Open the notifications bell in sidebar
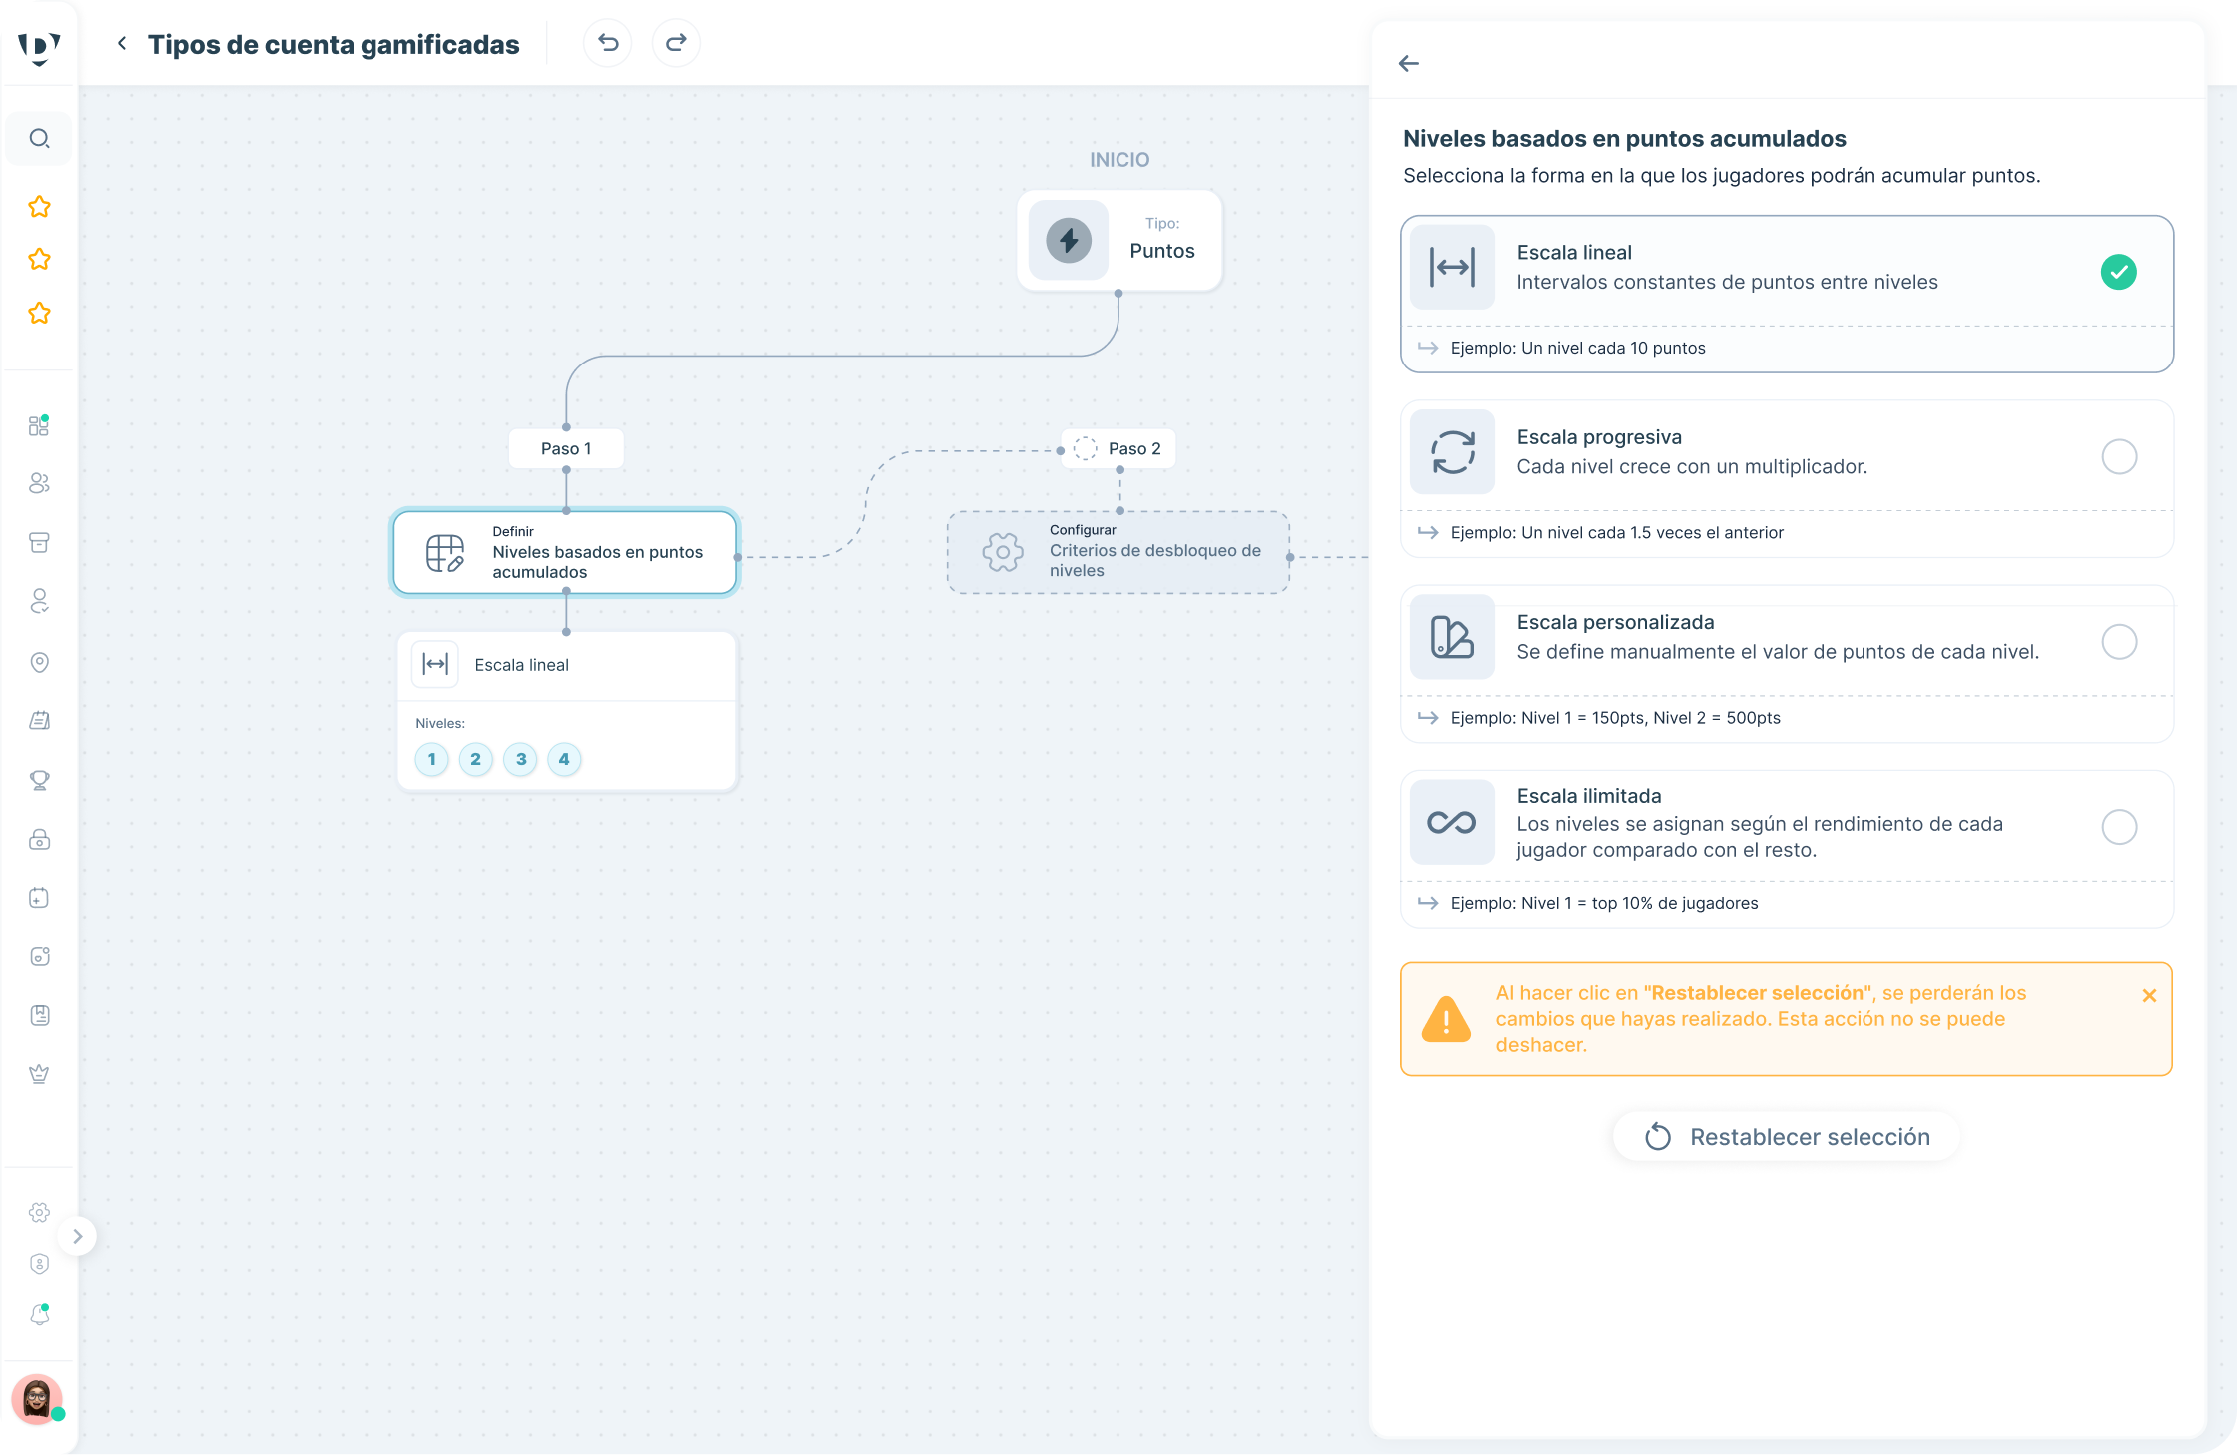2237x1455 pixels. point(39,1314)
